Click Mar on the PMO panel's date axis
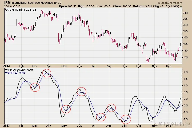This screenshot has width=192, height=128. coord(35,126)
